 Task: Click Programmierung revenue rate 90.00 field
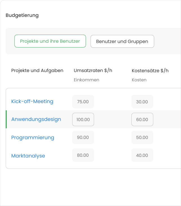coord(83,137)
